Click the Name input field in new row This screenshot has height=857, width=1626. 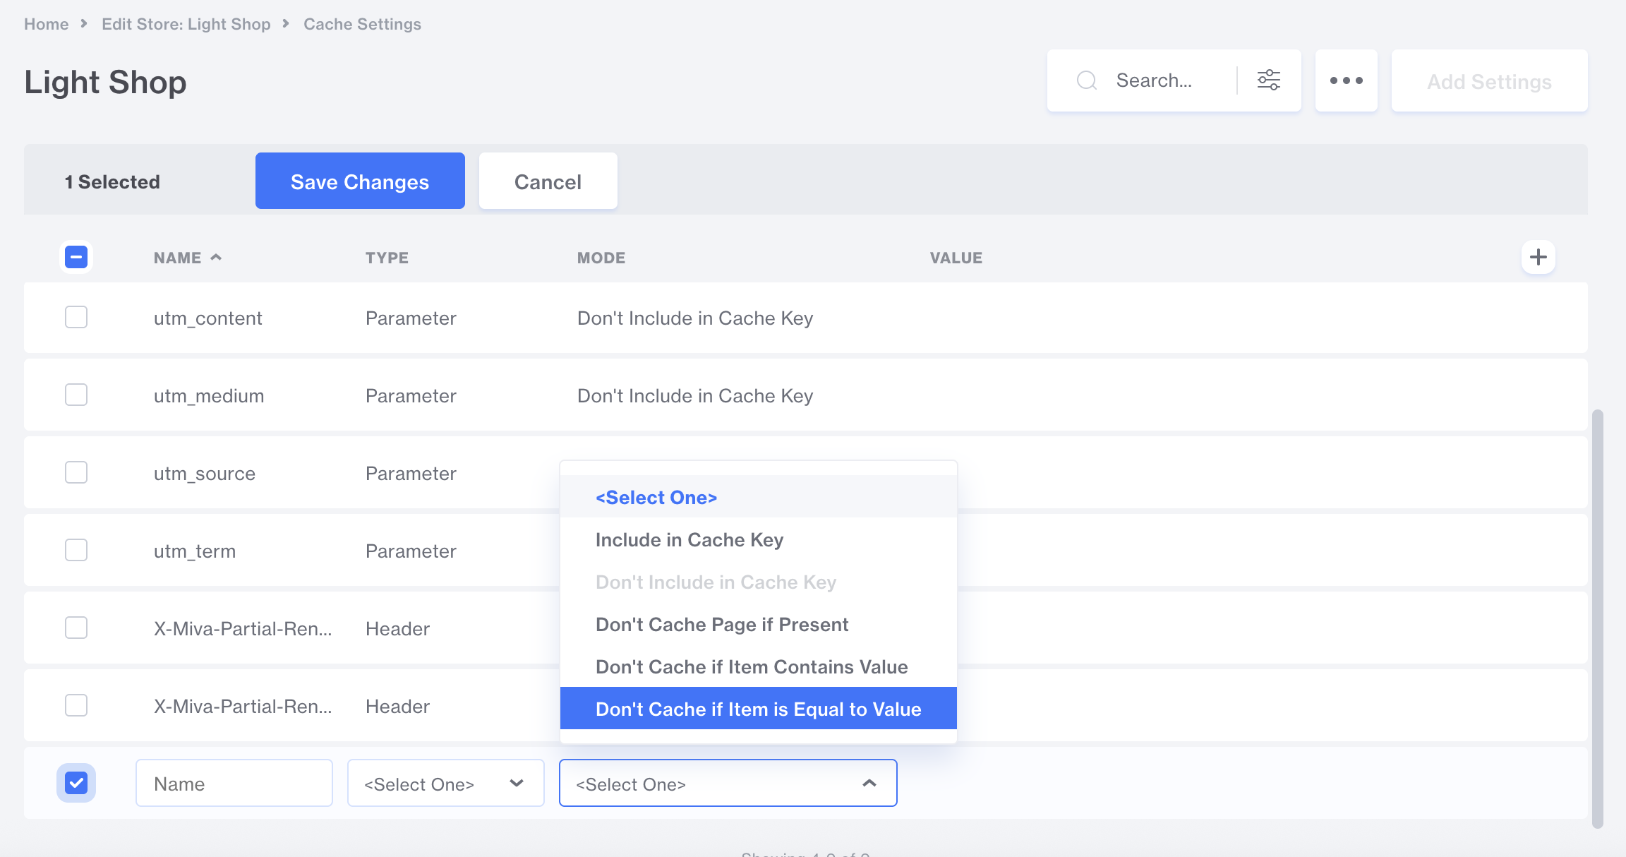point(234,783)
